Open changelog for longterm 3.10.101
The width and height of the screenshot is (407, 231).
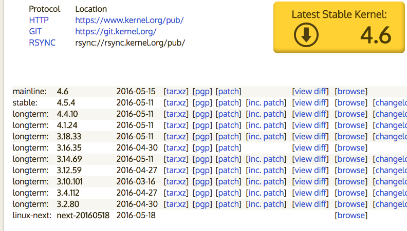(390, 182)
